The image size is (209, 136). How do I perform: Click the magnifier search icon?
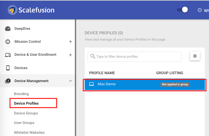pos(93,56)
